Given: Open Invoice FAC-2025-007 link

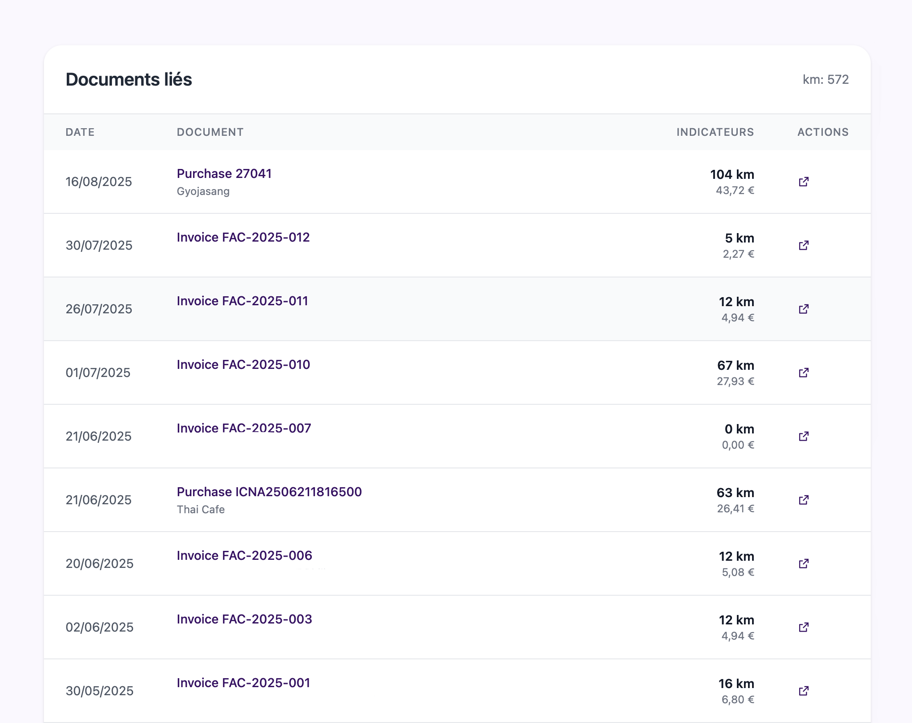Looking at the screenshot, I should point(244,428).
